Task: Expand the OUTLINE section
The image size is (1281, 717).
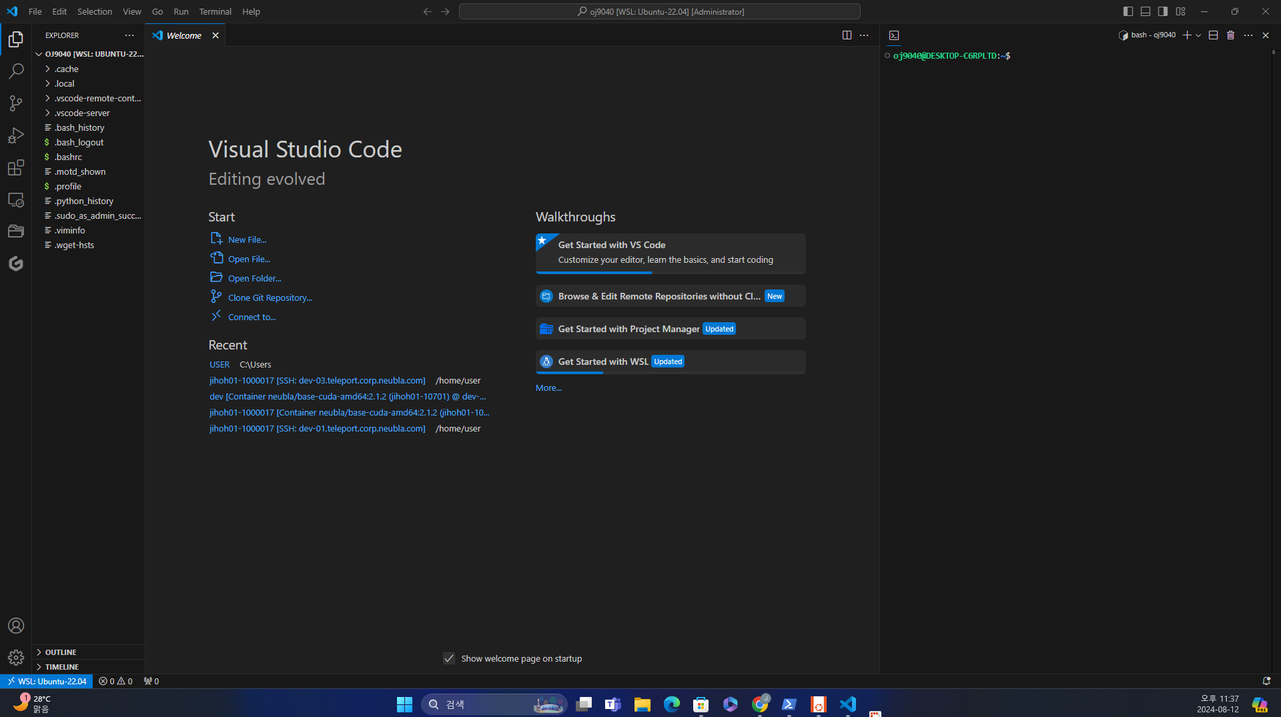Action: 88,652
